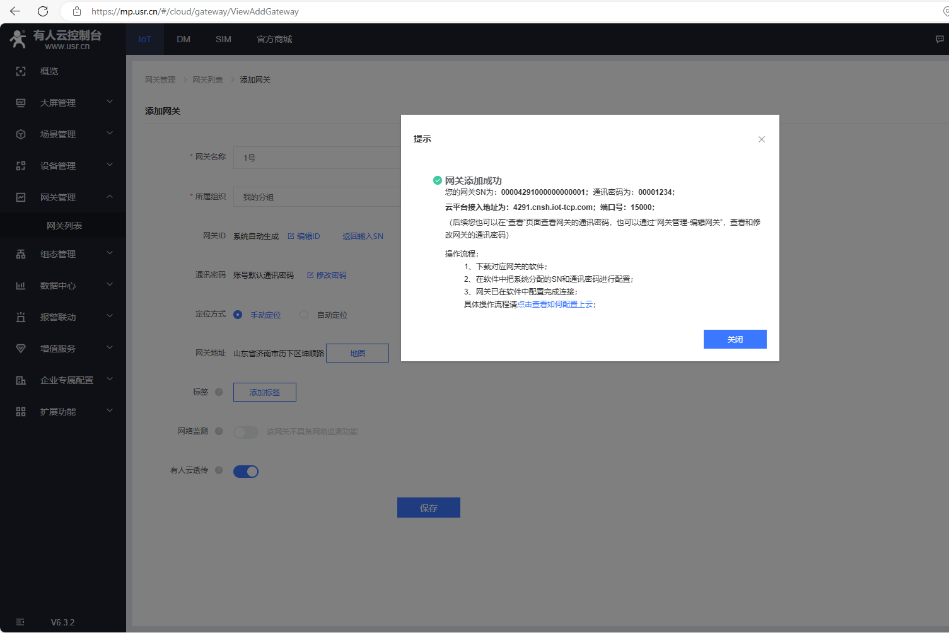Switch to the DM top tab
The image size is (949, 633).
tap(183, 39)
